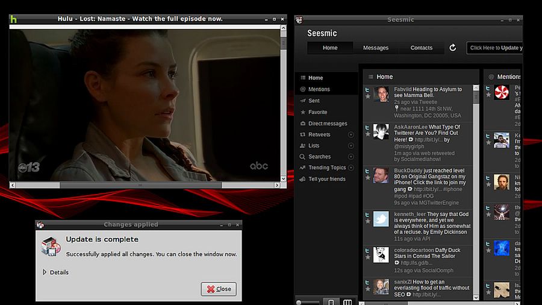Switch to the Messages tab in Seesmic
The height and width of the screenshot is (305, 542).
pyautogui.click(x=376, y=48)
